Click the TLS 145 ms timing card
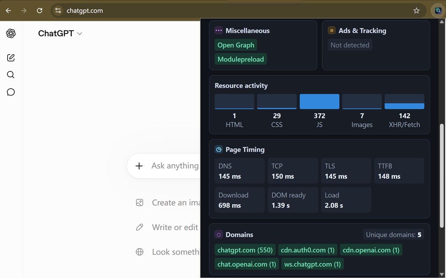Screen dimensions: 446x278 click(346, 171)
